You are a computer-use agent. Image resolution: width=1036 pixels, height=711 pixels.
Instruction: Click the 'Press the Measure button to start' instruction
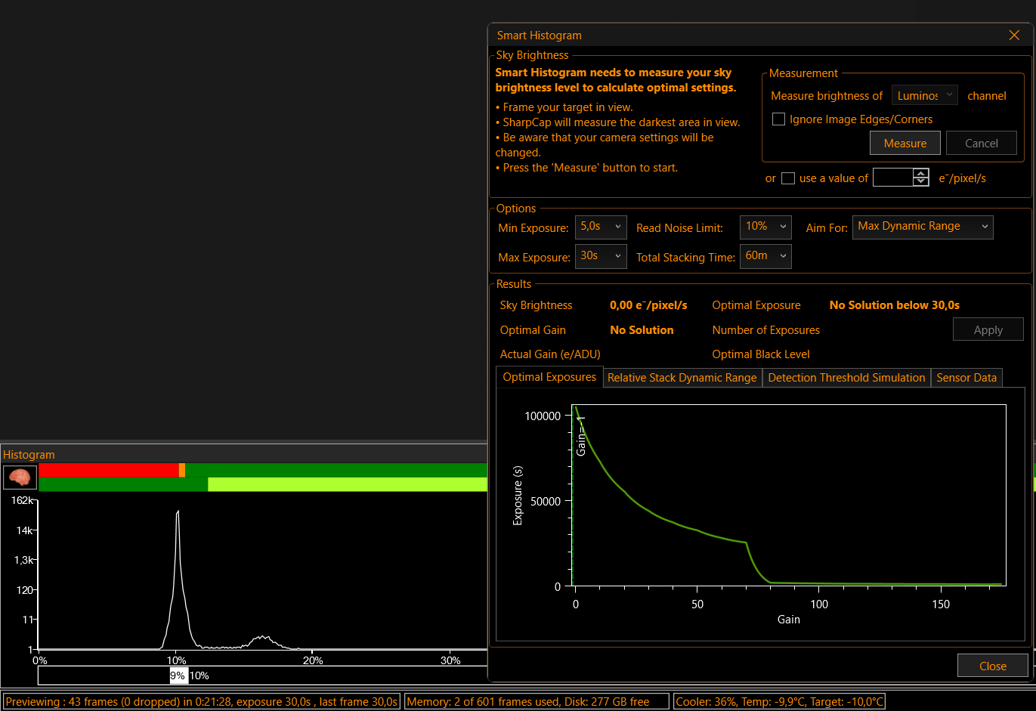point(586,168)
